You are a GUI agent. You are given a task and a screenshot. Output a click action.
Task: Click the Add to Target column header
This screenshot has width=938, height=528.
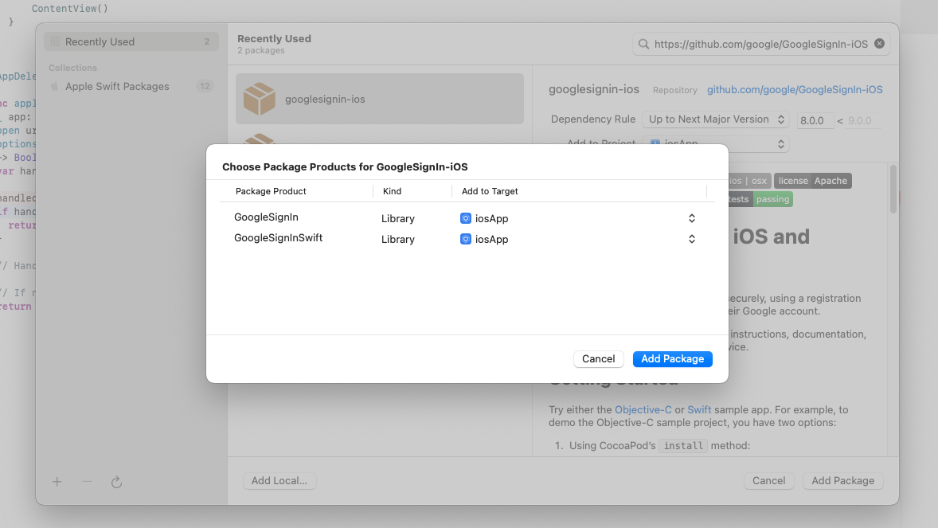click(x=490, y=191)
